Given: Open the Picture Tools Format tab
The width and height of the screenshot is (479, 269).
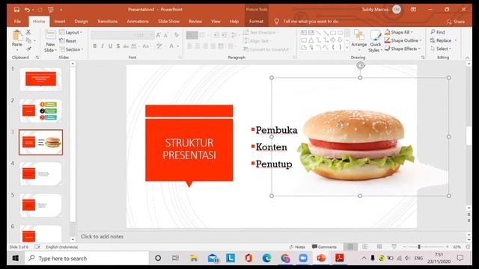Looking at the screenshot, I should [x=256, y=22].
